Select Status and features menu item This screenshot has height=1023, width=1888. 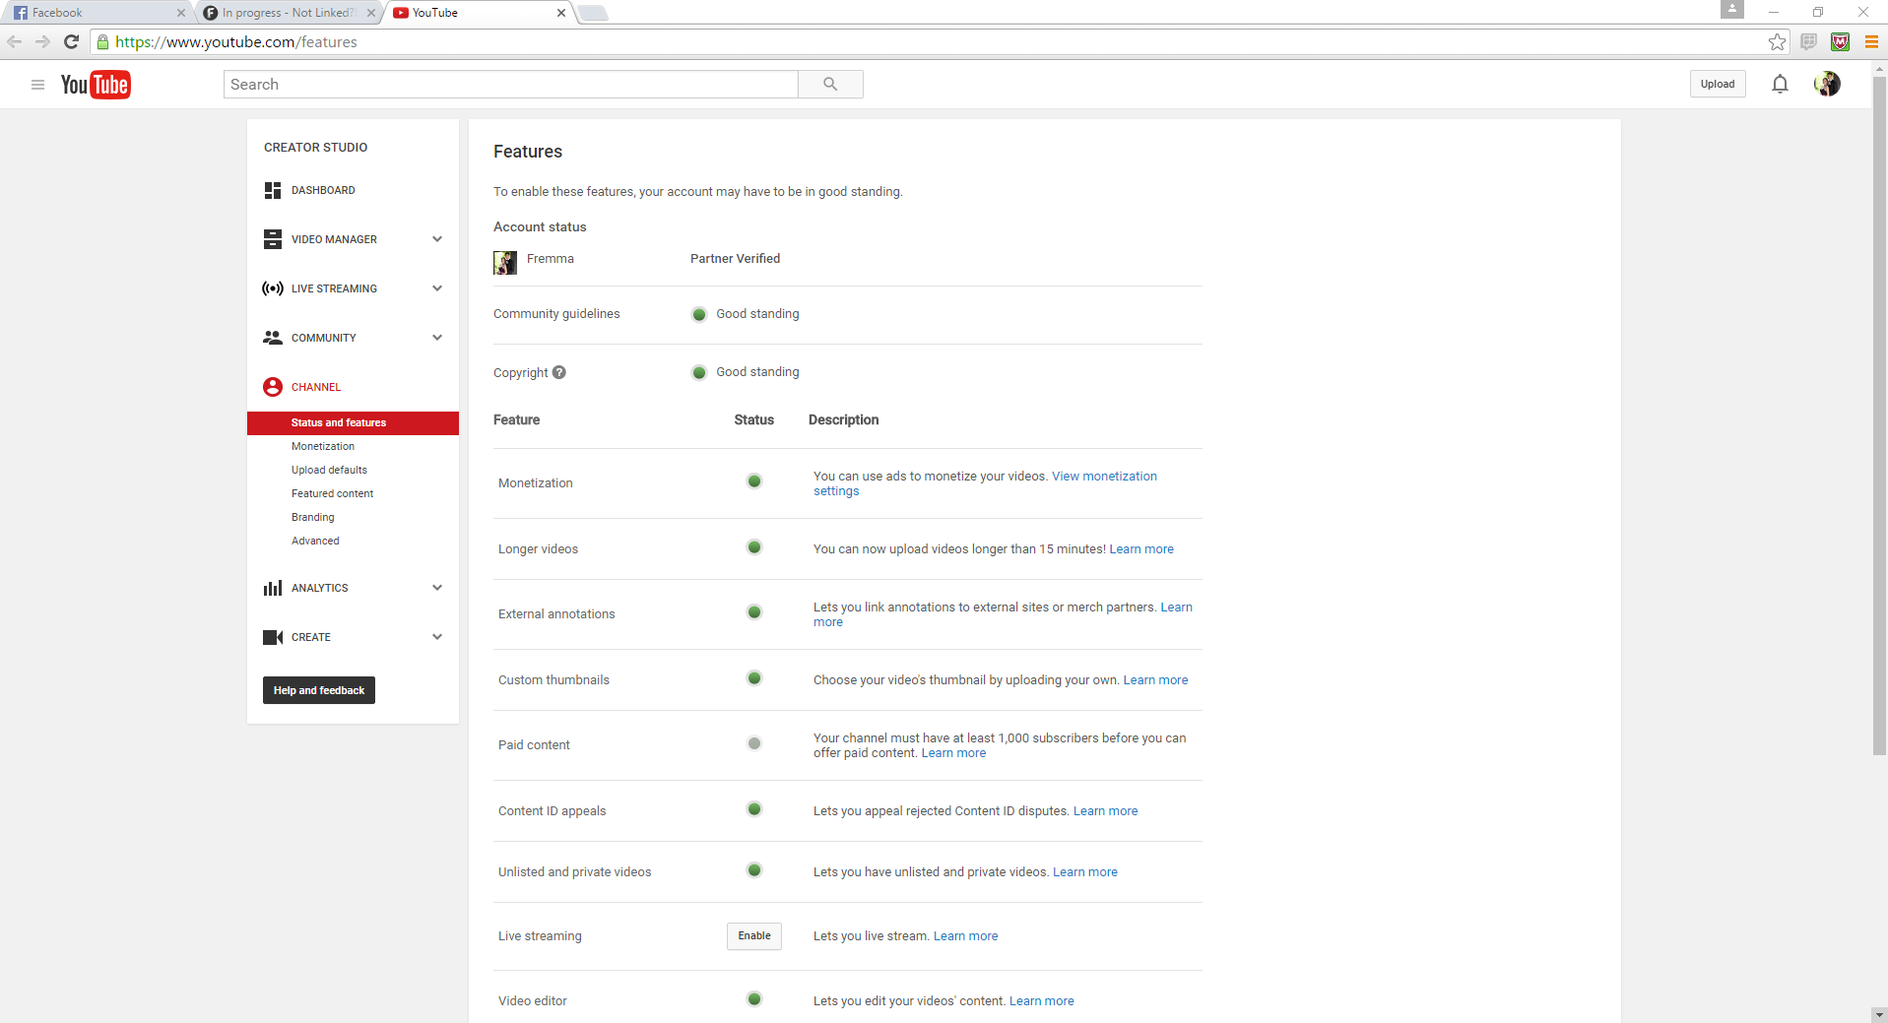(353, 422)
